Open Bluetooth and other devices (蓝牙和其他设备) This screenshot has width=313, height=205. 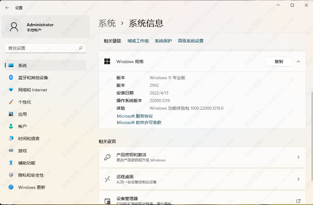(x=33, y=78)
